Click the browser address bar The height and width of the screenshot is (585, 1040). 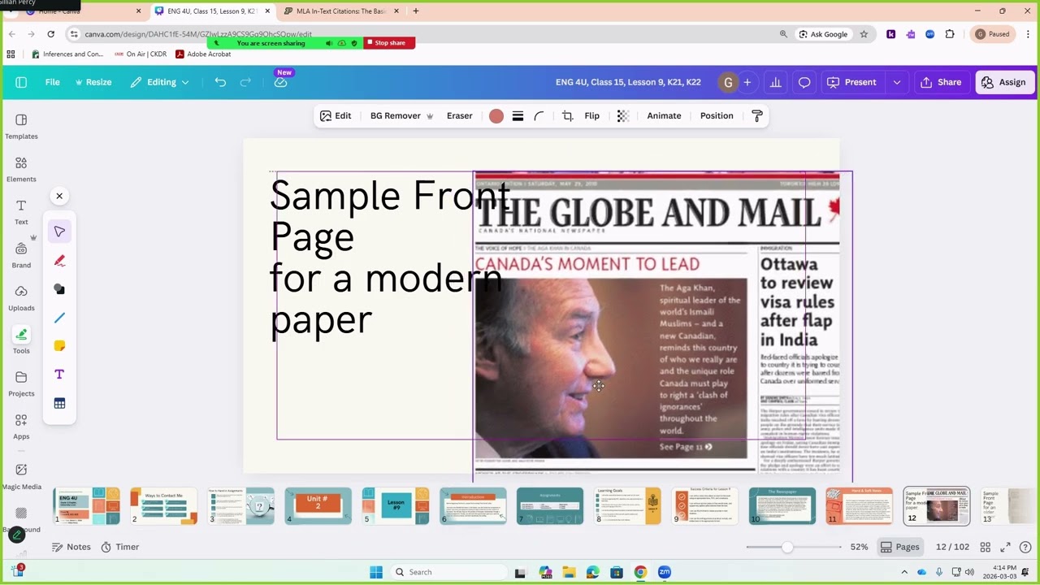click(x=422, y=34)
